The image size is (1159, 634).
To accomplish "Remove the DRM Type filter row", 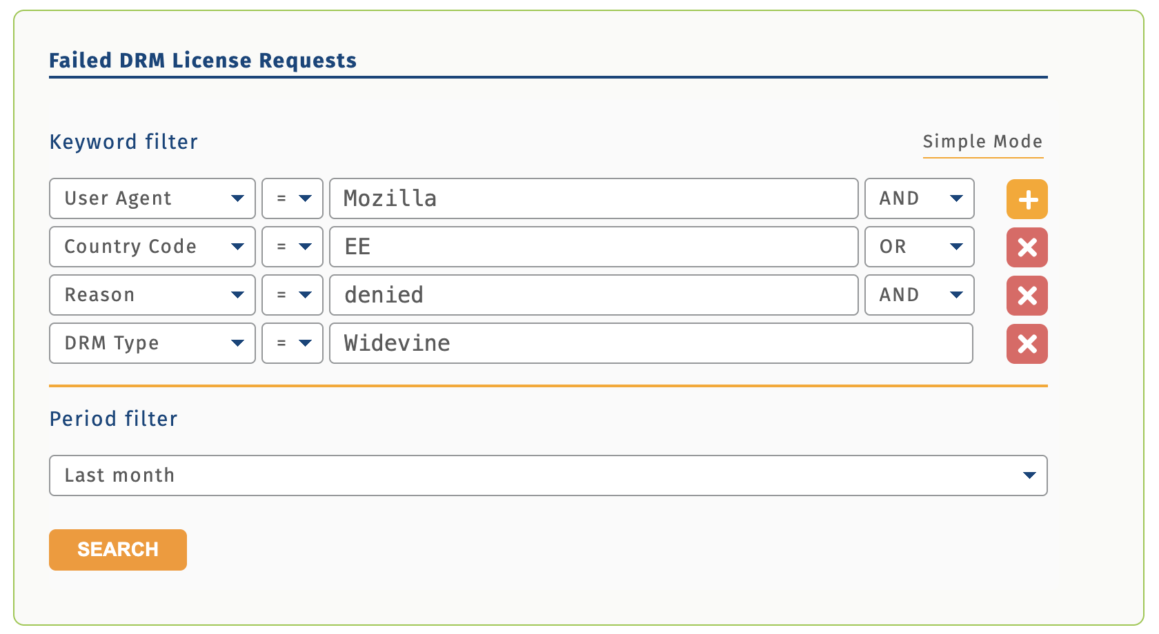I will [x=1027, y=344].
